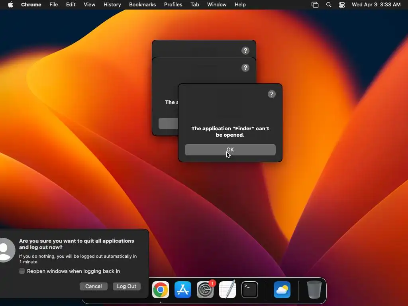Click the Stage Manager icon in menu bar

pyautogui.click(x=315, y=5)
